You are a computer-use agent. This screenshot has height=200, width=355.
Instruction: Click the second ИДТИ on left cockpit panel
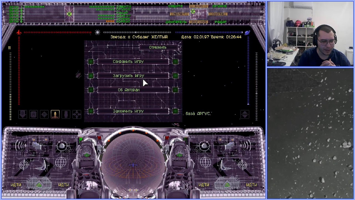64,185
